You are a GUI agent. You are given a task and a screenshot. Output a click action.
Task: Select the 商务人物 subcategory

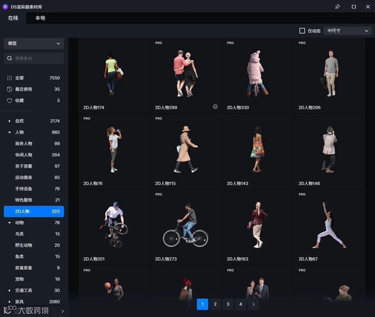click(x=34, y=144)
